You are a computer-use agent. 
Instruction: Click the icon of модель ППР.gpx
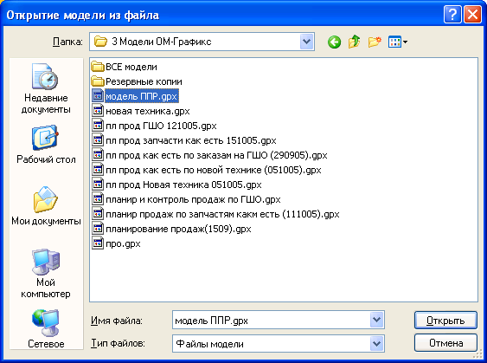[x=98, y=96]
